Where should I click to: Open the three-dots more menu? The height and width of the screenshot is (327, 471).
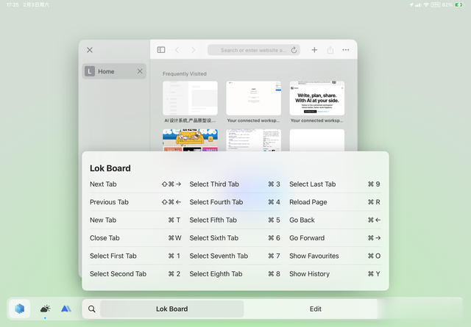coord(346,50)
